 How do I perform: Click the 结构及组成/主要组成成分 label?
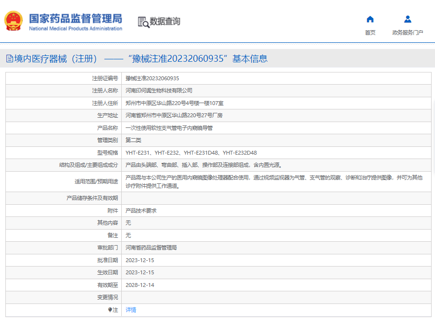pyautogui.click(x=89, y=165)
